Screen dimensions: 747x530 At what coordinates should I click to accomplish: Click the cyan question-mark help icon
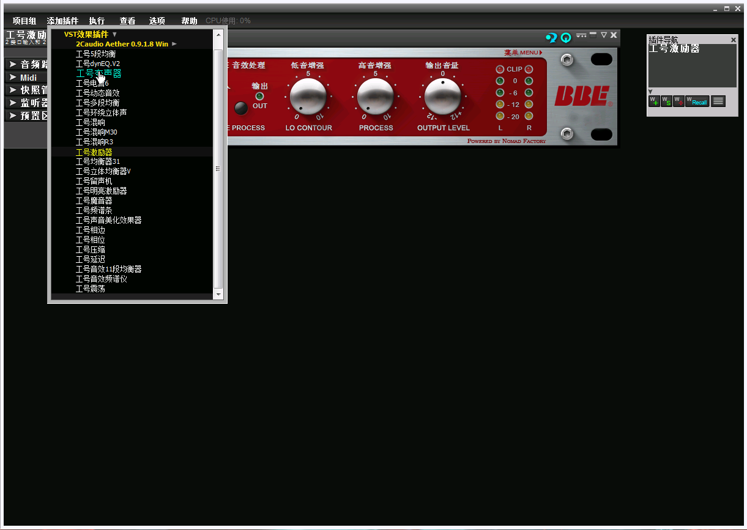pyautogui.click(x=551, y=38)
